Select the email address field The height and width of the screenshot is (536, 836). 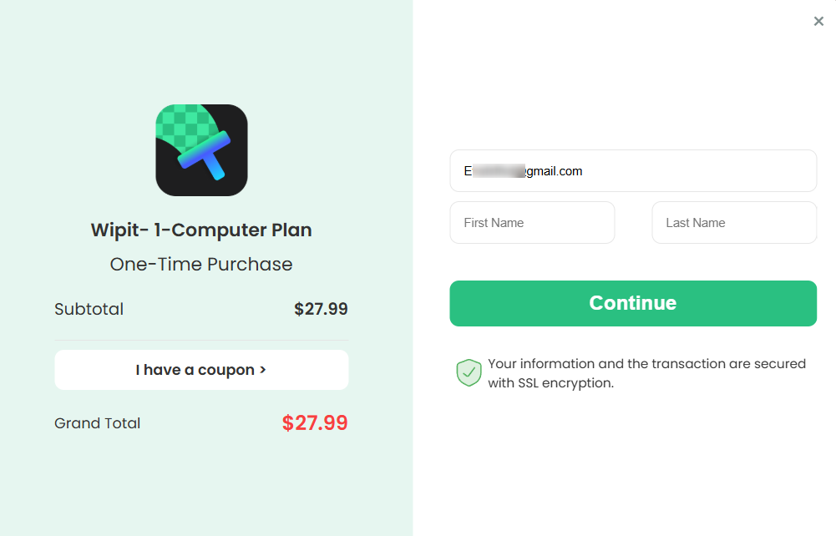coord(633,170)
